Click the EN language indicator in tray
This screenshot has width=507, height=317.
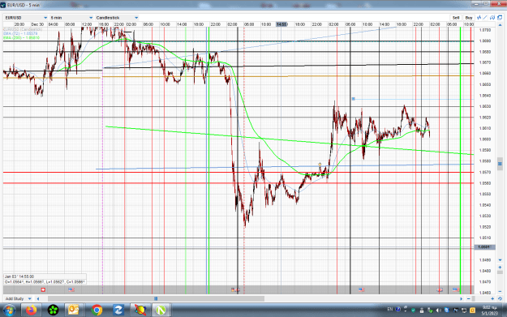point(390,310)
